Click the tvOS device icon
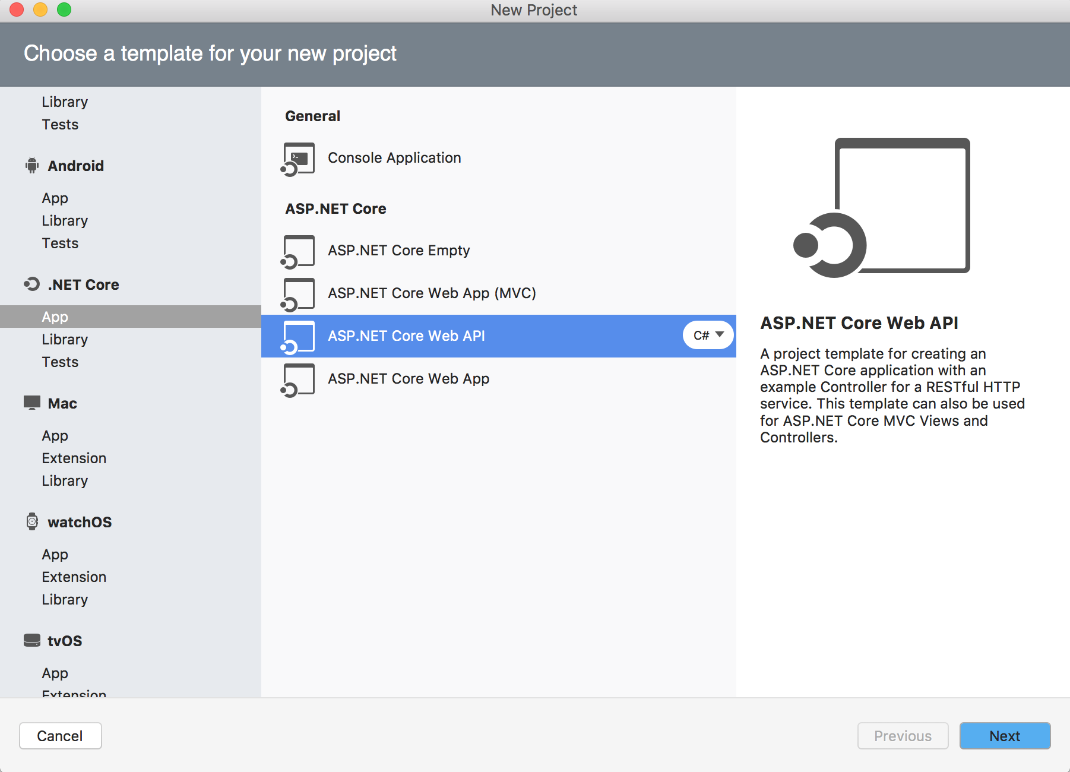Image resolution: width=1070 pixels, height=772 pixels. (x=32, y=640)
